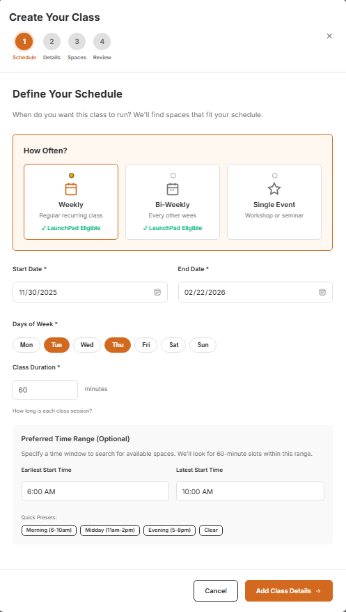Click LaunchPad Eligible under Bi-Weekly
This screenshot has height=612, width=346.
173,228
